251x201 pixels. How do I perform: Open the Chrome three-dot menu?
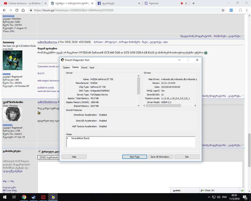tap(247, 10)
